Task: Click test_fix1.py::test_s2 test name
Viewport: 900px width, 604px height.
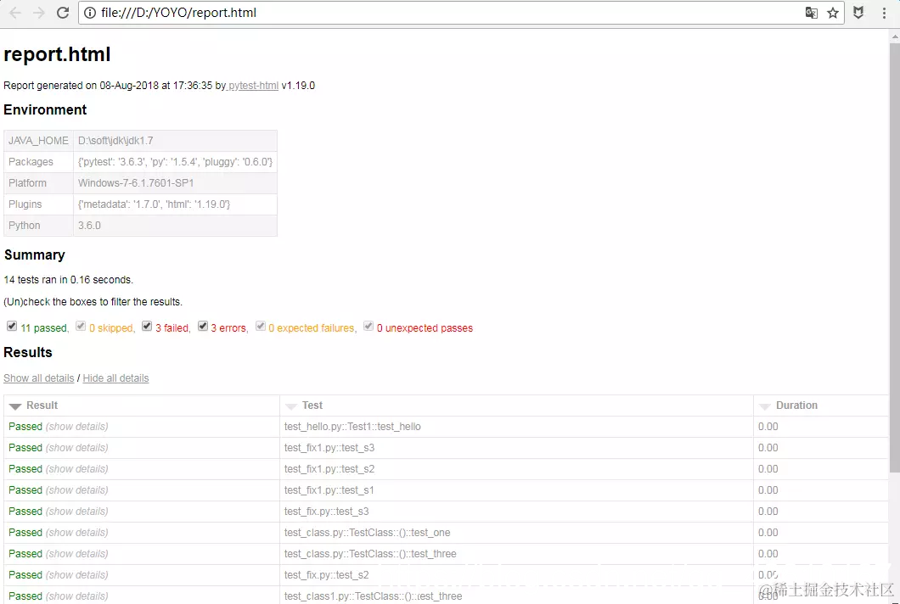Action: click(329, 469)
